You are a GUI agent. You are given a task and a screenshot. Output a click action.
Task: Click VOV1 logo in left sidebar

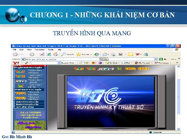[x=21, y=93]
